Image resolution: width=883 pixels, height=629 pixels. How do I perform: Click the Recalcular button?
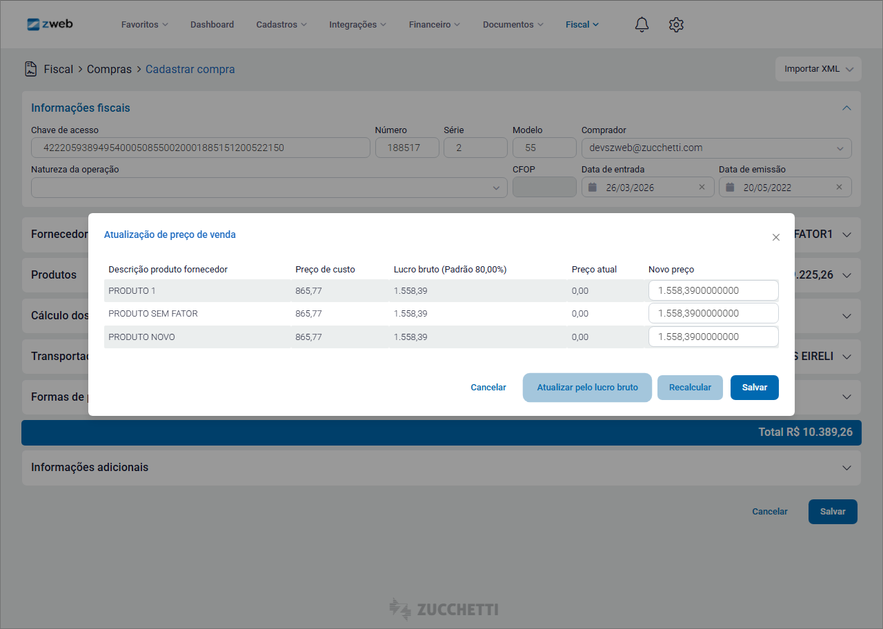690,388
